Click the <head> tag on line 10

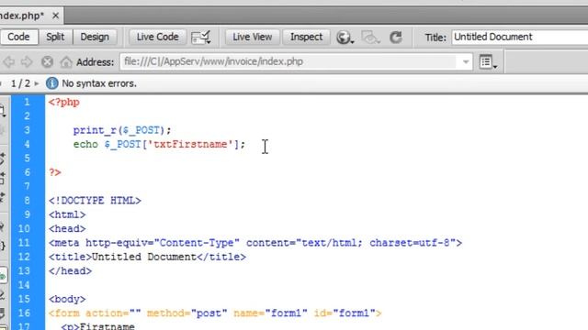[x=67, y=228]
